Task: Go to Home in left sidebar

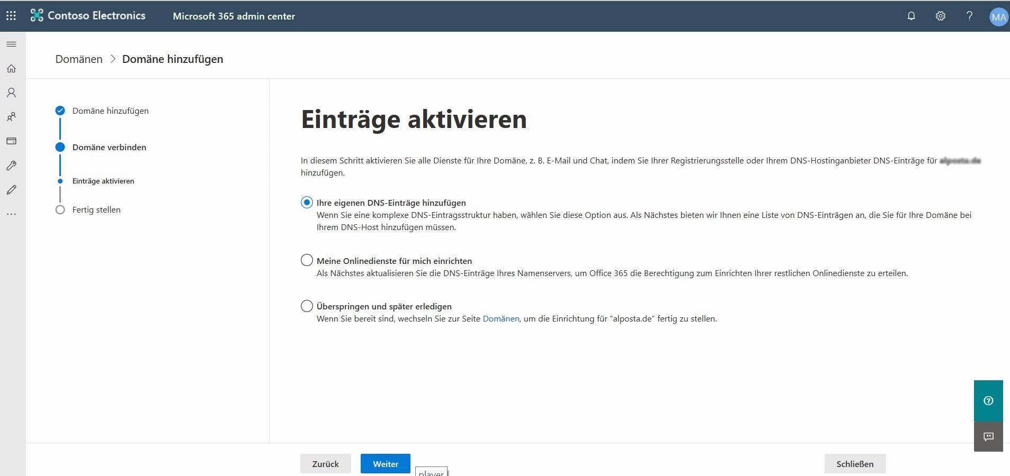Action: [11, 69]
